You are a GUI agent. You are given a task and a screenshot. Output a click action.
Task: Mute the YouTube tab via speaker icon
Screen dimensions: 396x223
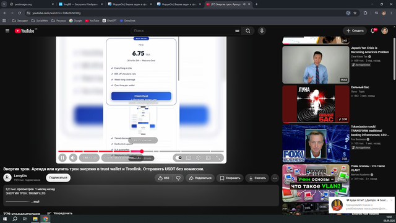click(244, 4)
